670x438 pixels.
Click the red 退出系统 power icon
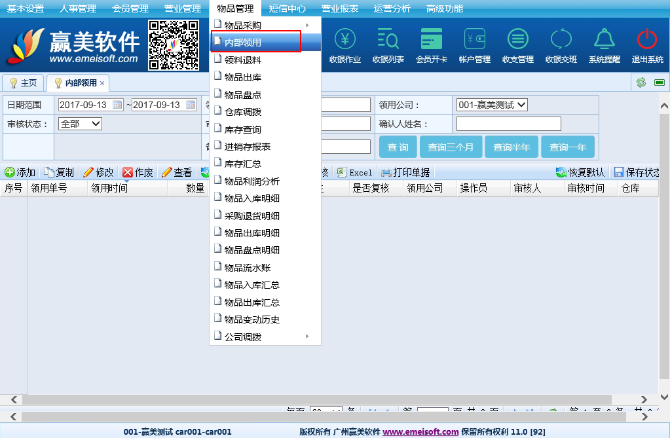647,40
